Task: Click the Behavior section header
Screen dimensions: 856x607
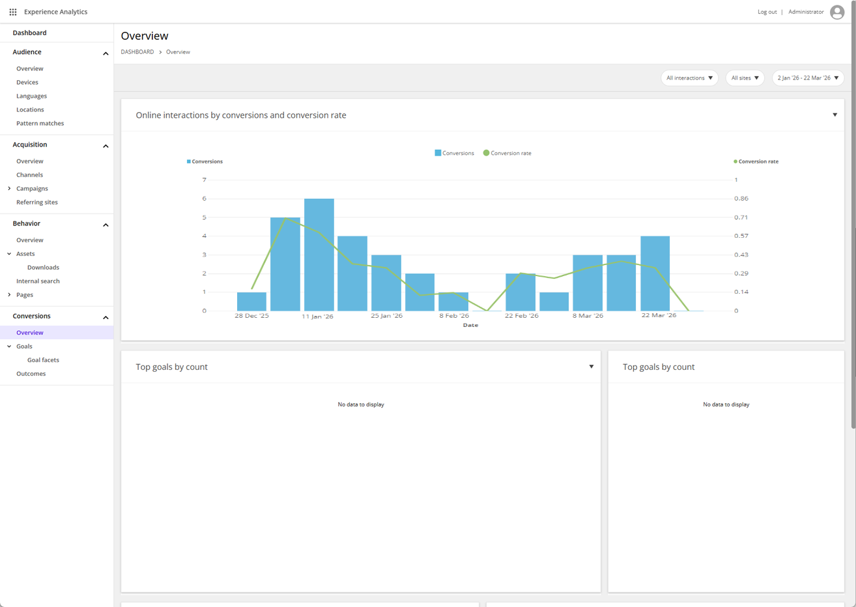Action: click(27, 223)
